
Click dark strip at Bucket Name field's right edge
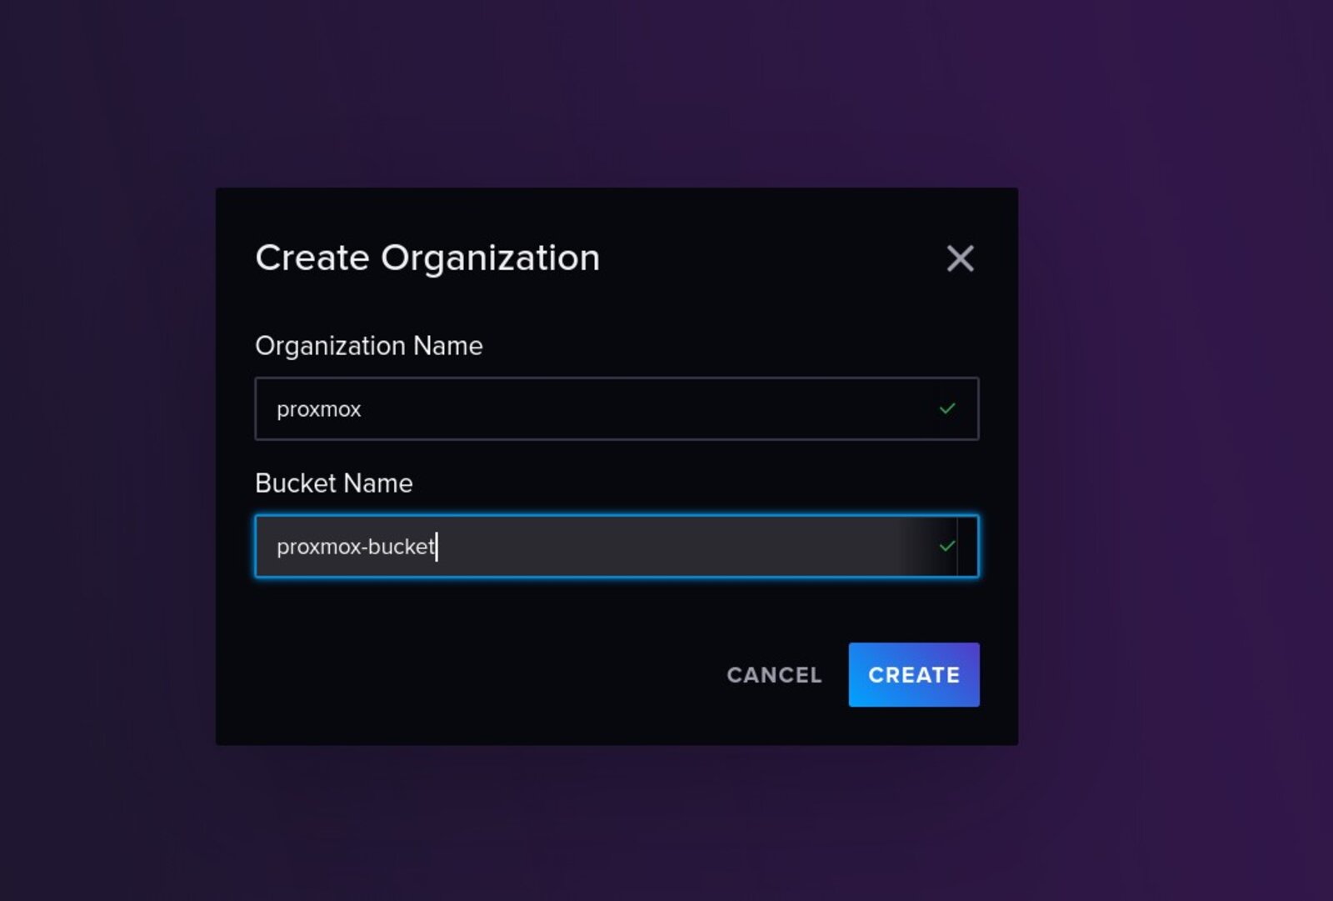click(967, 546)
